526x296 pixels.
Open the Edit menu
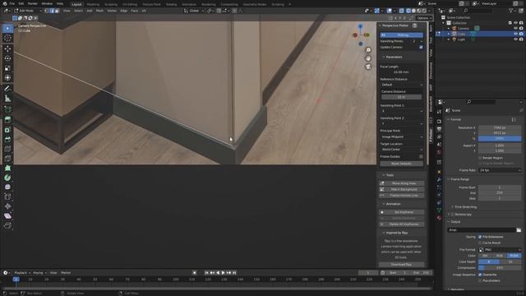(x=21, y=3)
